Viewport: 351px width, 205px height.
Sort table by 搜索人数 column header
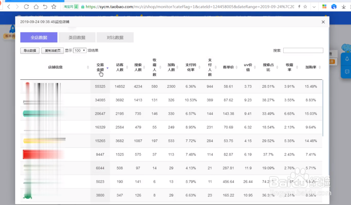[x=138, y=68]
